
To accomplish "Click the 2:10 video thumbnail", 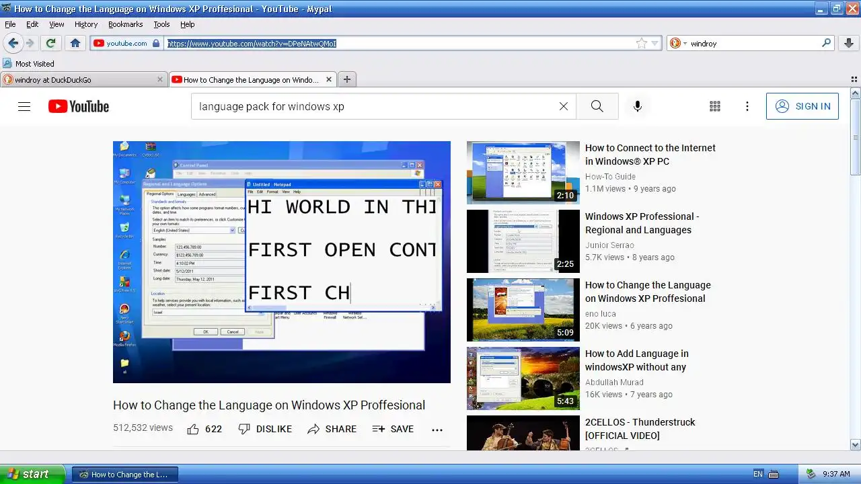I will pos(523,173).
